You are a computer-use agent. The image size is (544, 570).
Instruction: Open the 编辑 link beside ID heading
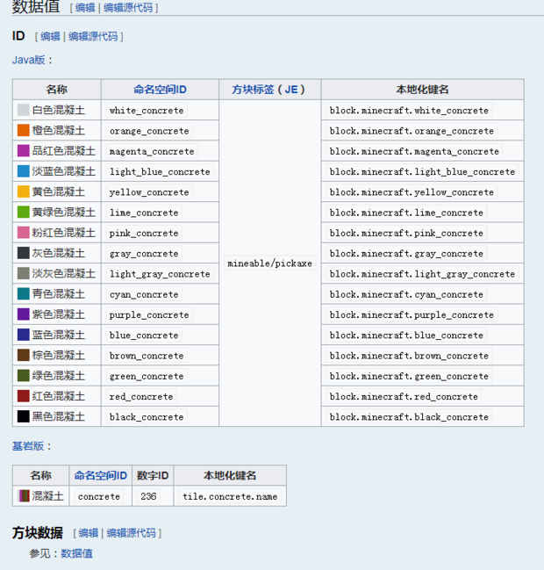click(50, 36)
